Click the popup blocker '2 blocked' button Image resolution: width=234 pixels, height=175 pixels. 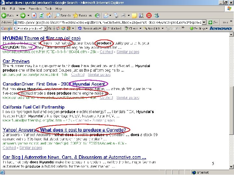point(112,28)
